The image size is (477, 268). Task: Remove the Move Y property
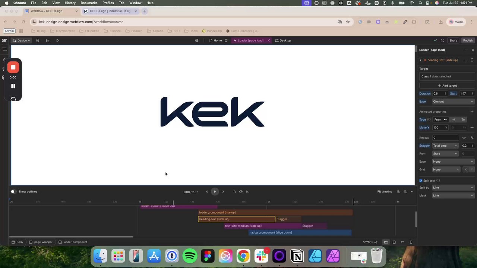point(472,127)
